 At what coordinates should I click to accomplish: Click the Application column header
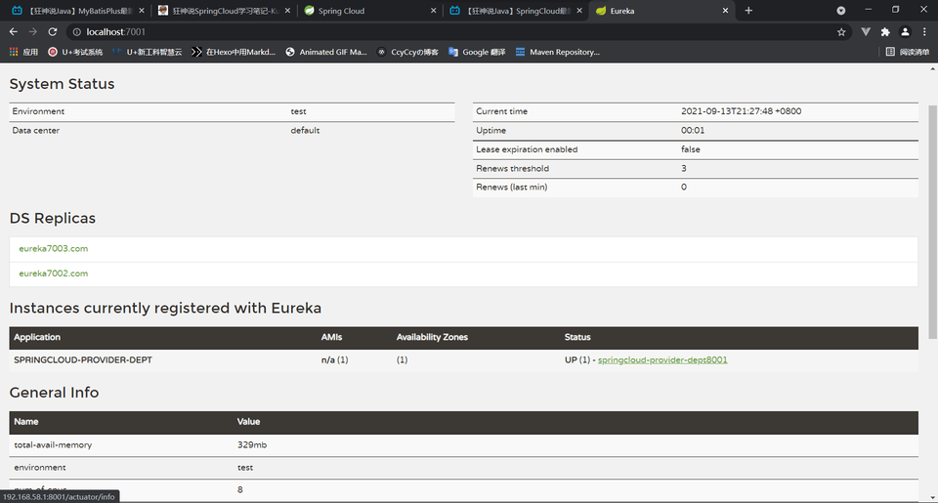click(x=37, y=337)
